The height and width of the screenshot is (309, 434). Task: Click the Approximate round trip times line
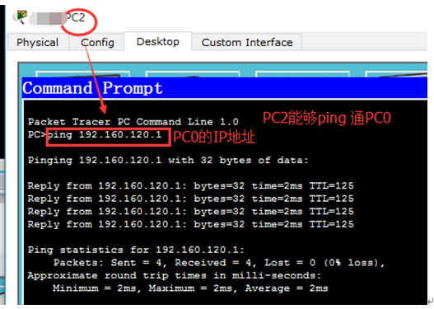coord(174,275)
